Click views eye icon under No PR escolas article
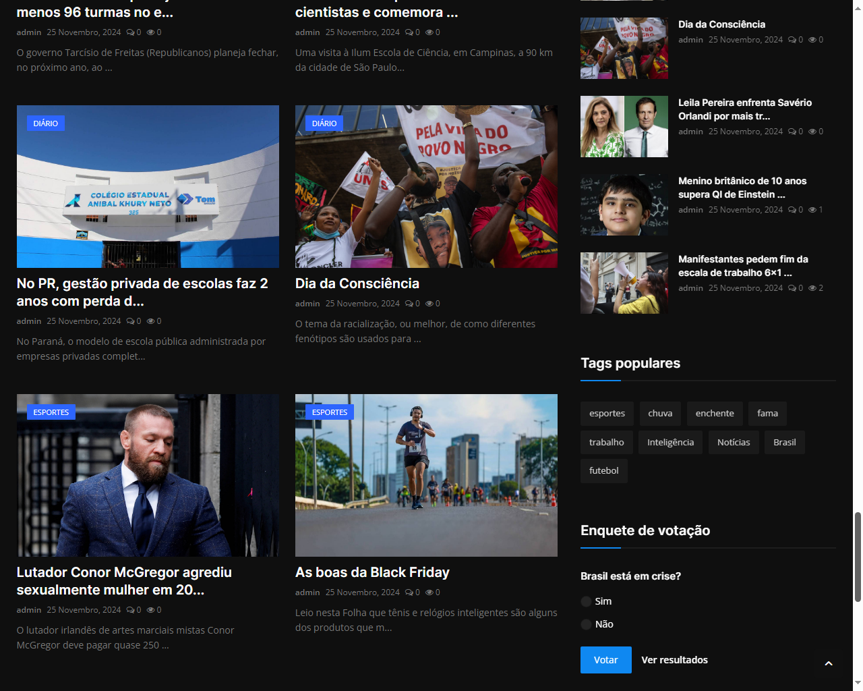 (150, 321)
